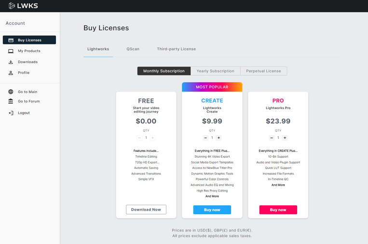Click '720p HD Export...' feature text
368x244 pixels.
[147, 163]
